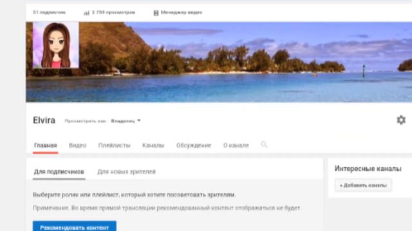
Task: Open channel settings gear icon
Action: coord(400,120)
